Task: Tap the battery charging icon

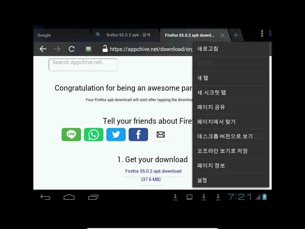Action: 264,197
